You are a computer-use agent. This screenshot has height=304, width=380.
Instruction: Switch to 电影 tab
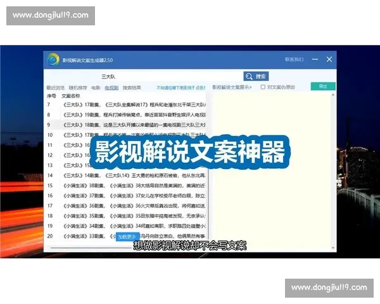coord(96,87)
